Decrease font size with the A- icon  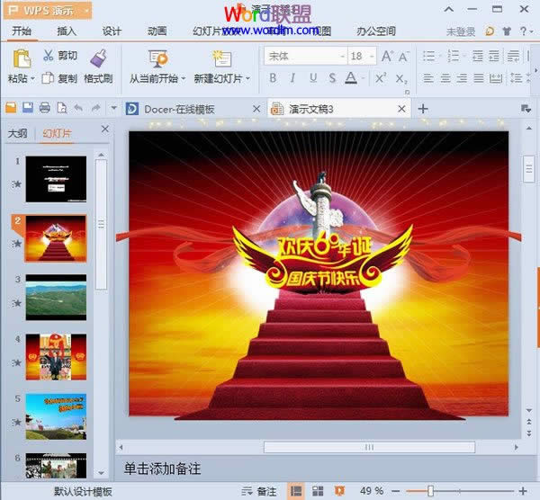click(403, 56)
